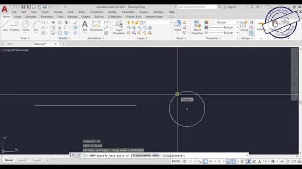The width and height of the screenshot is (302, 169).
Task: Open the layer name dropdown
Action: [170, 23]
